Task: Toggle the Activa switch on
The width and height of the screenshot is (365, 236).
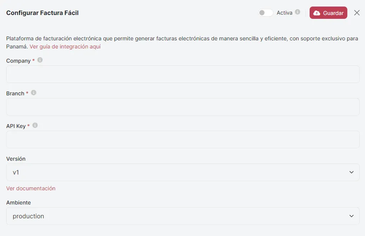Action: pos(265,13)
